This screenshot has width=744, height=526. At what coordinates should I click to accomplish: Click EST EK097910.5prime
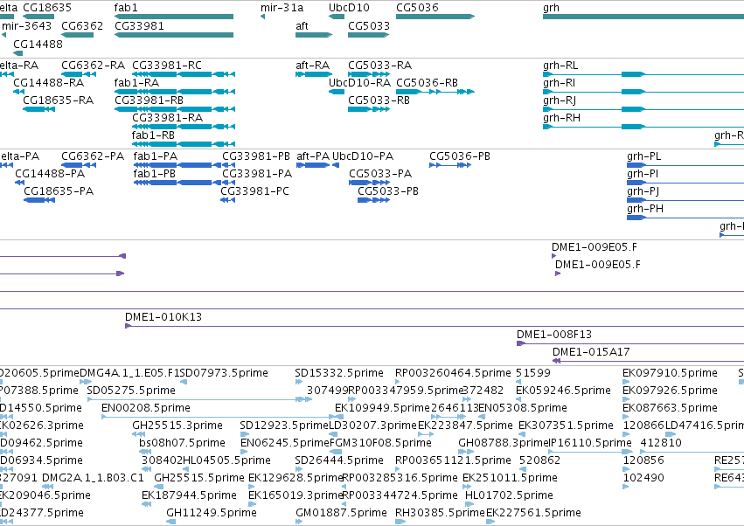coord(626,382)
